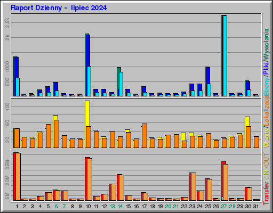The image size is (273, 213).
Task: Click day label 13 on the x-axis
Action: [x=112, y=207]
